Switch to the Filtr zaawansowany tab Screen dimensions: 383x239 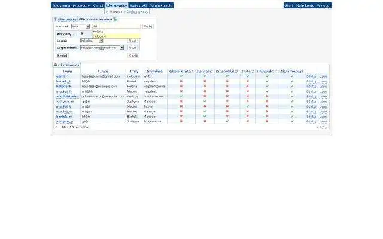point(96,19)
